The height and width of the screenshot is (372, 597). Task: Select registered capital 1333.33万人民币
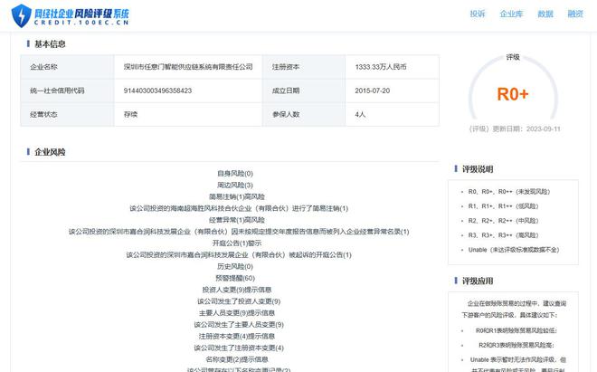click(x=381, y=67)
